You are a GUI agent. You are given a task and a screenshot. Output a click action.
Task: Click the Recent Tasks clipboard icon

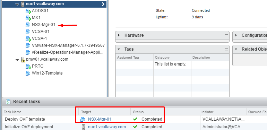click(8, 102)
